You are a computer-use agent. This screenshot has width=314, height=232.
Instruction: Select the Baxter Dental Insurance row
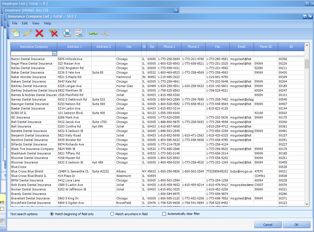coord(157,109)
